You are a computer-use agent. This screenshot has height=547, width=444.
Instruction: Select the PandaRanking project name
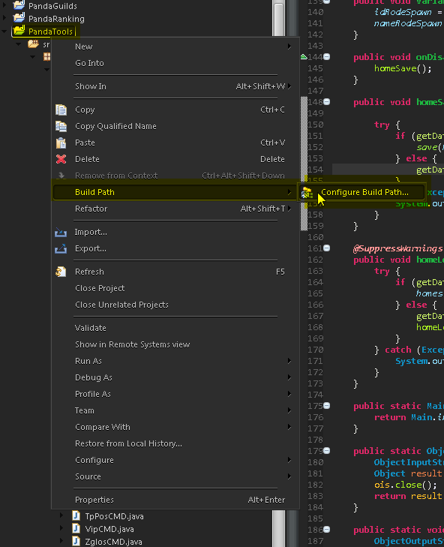(56, 19)
